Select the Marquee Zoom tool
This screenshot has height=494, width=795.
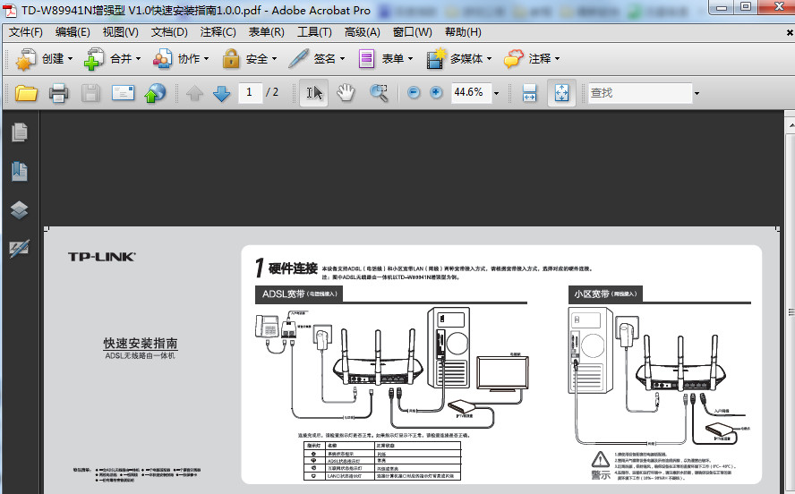379,93
